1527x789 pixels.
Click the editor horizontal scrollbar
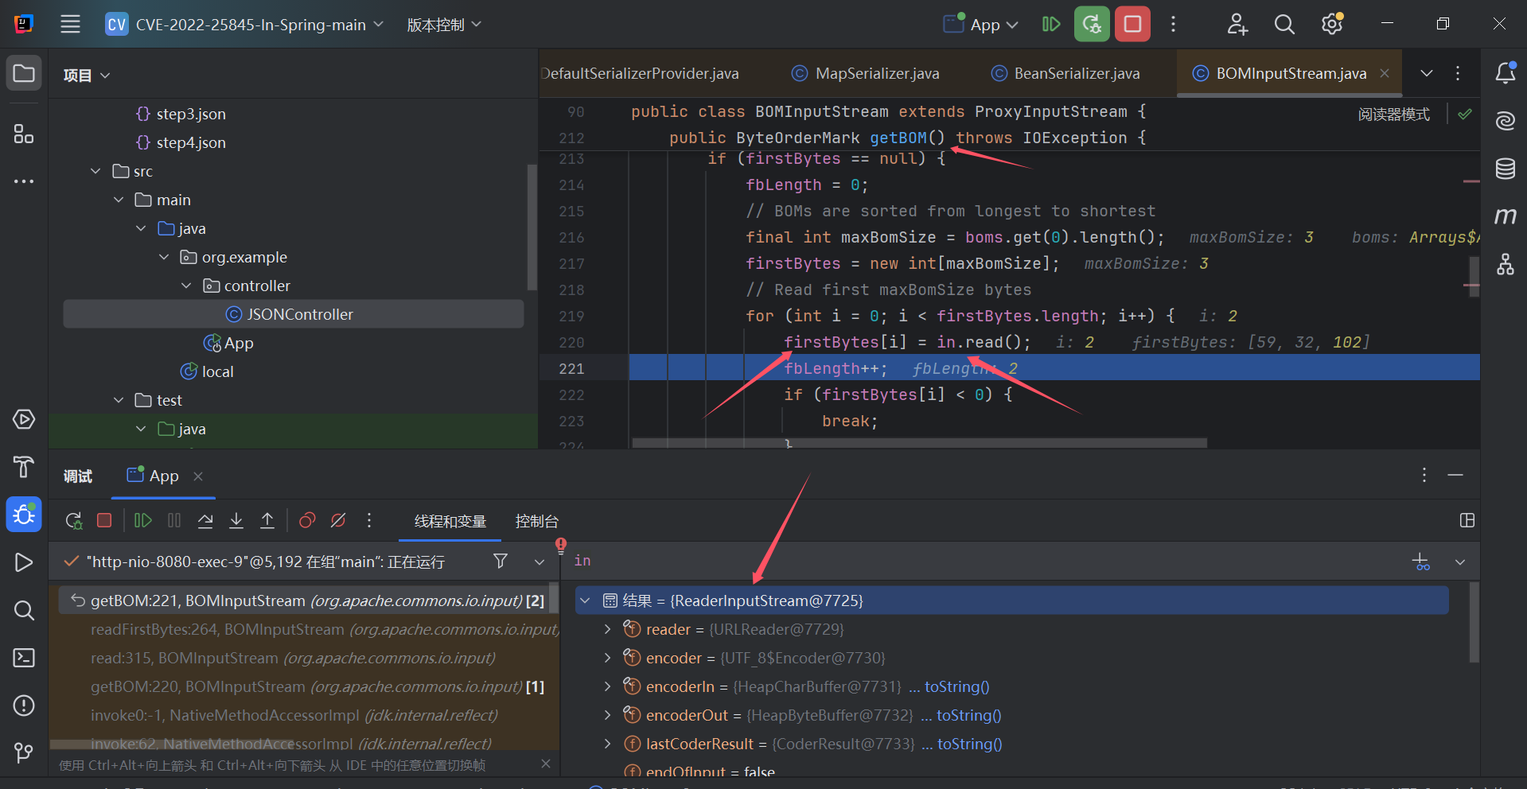coord(919,442)
